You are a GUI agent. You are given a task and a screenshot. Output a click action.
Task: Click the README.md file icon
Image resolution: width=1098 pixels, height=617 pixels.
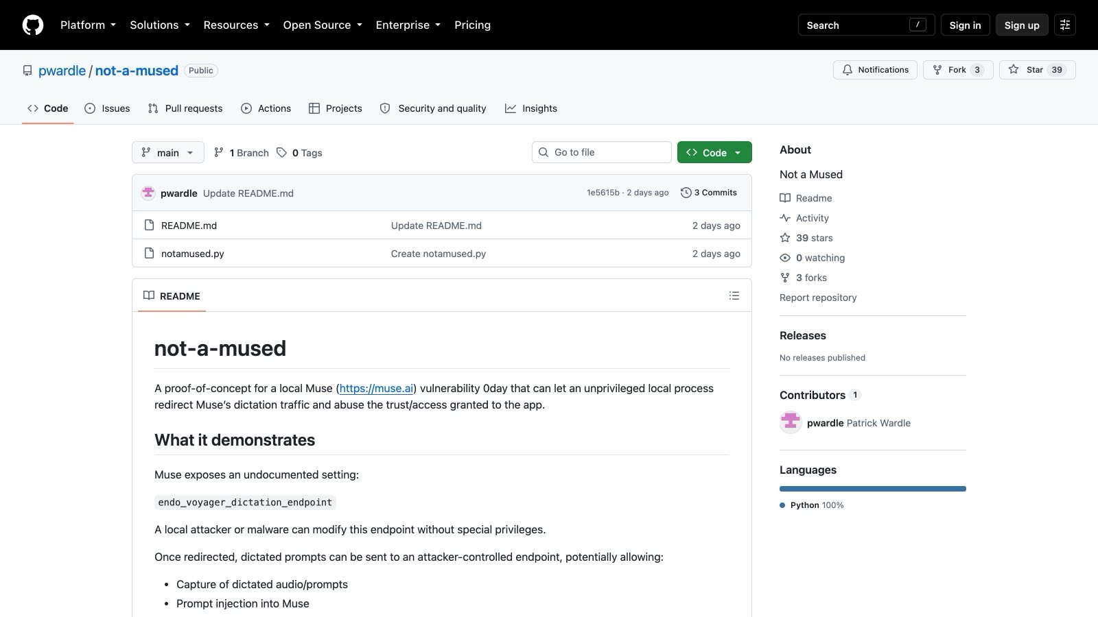(149, 226)
